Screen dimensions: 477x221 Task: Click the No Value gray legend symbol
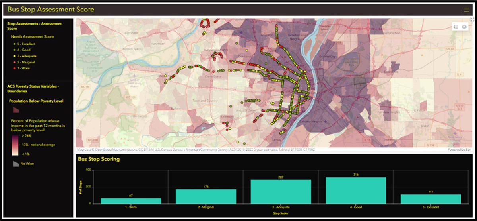[16, 163]
